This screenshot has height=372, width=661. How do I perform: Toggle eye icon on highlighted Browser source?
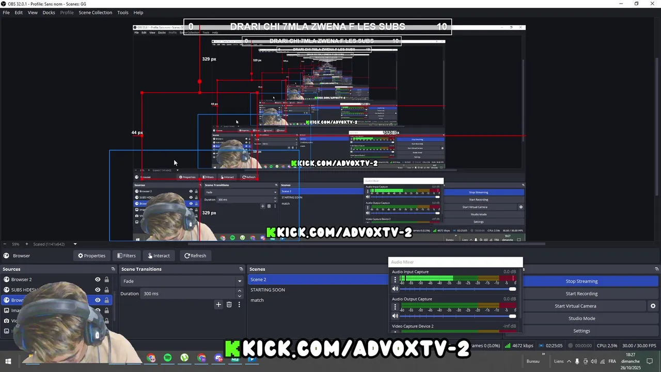(98, 300)
